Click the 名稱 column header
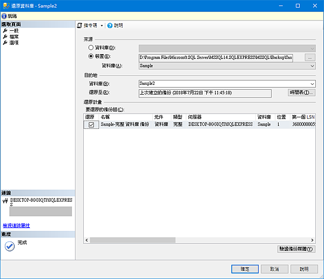324x279 pixels. [126, 117]
